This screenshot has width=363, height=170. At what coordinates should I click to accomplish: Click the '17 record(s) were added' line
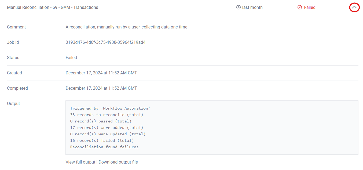click(107, 128)
